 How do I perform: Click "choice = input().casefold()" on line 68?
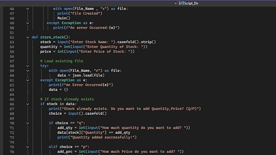[x=78, y=113]
